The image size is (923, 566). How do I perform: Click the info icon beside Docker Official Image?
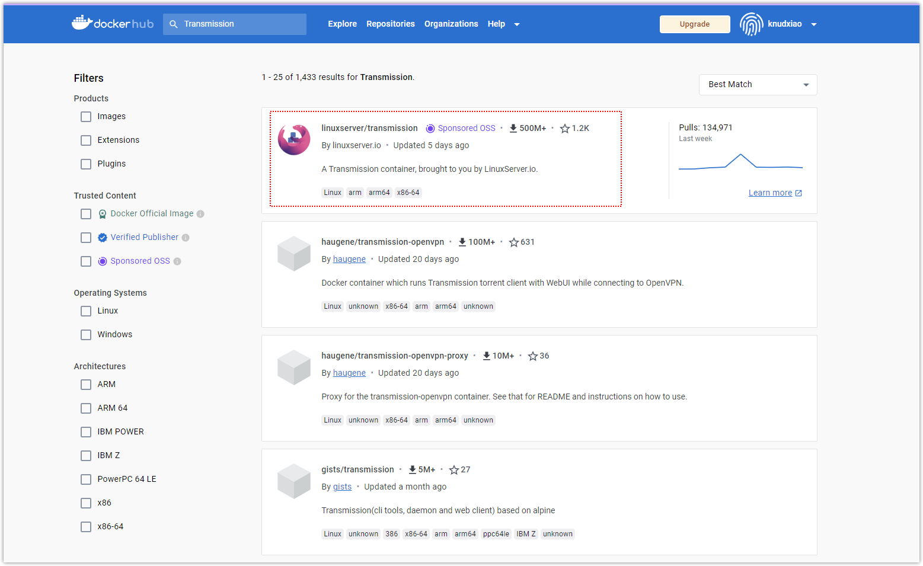tap(200, 214)
